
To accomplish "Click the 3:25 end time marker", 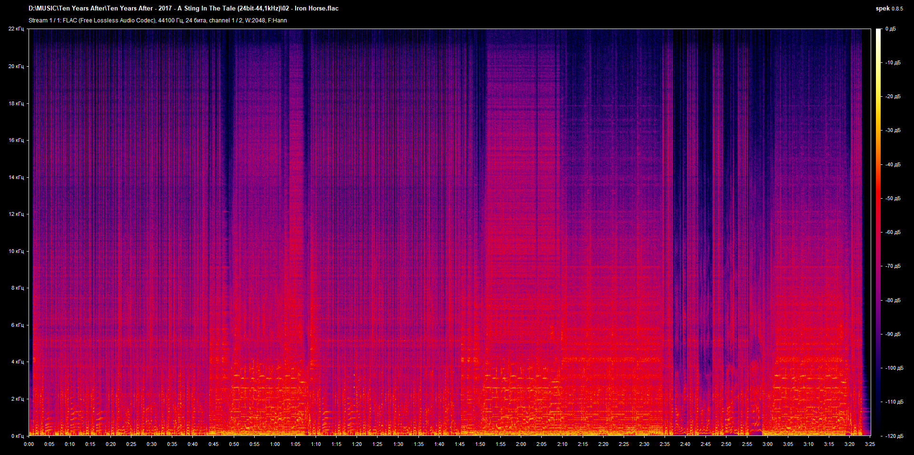I will coord(870,444).
